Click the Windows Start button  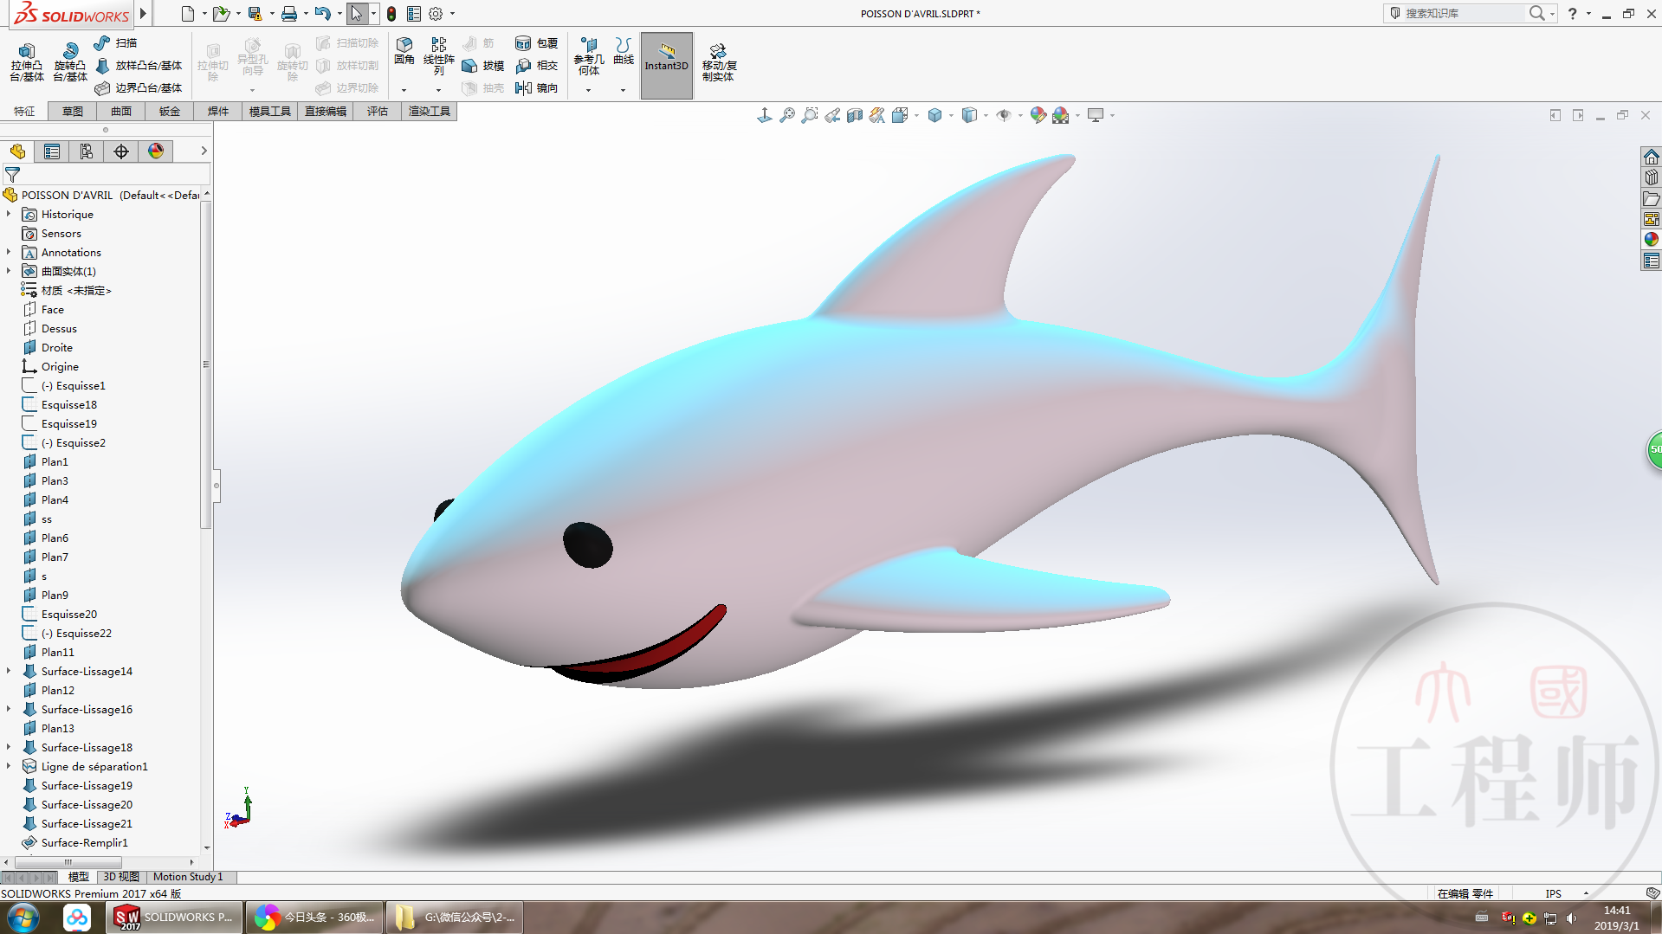[23, 917]
